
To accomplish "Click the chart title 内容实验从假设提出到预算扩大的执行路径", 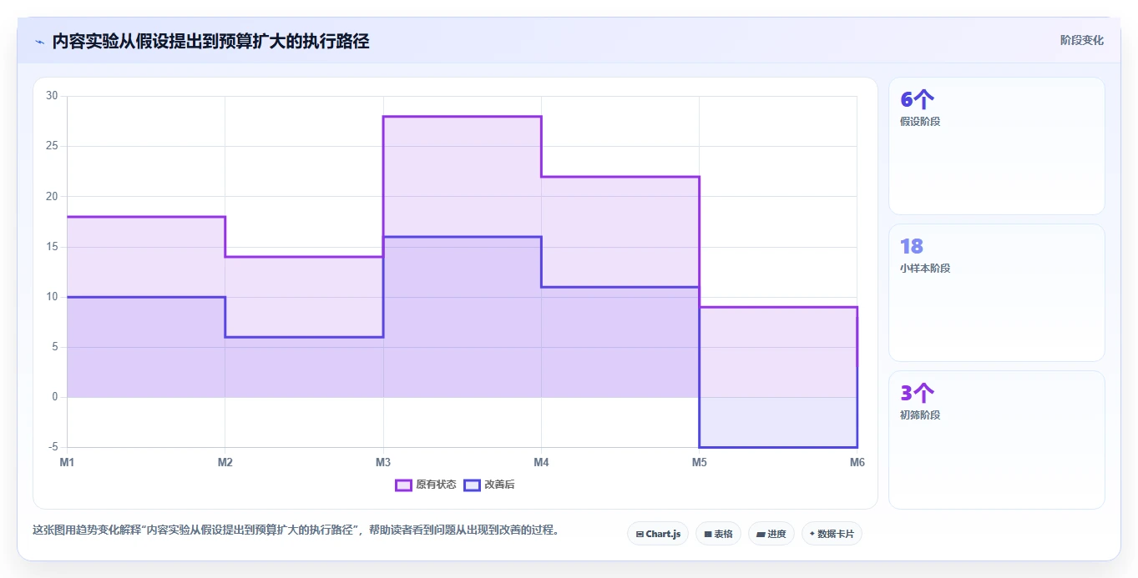I will (210, 42).
